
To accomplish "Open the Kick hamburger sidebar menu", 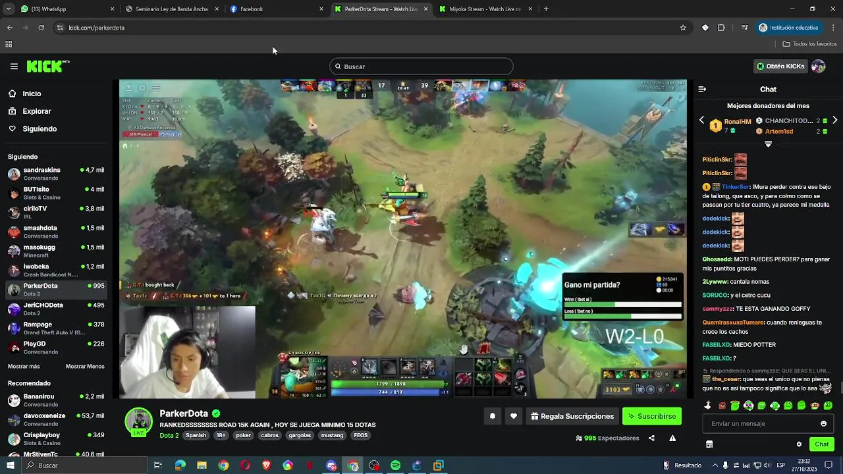I will 14,66.
